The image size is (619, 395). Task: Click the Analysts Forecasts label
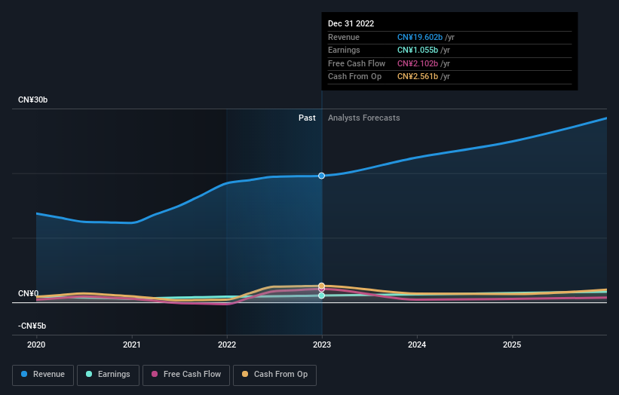(x=364, y=118)
